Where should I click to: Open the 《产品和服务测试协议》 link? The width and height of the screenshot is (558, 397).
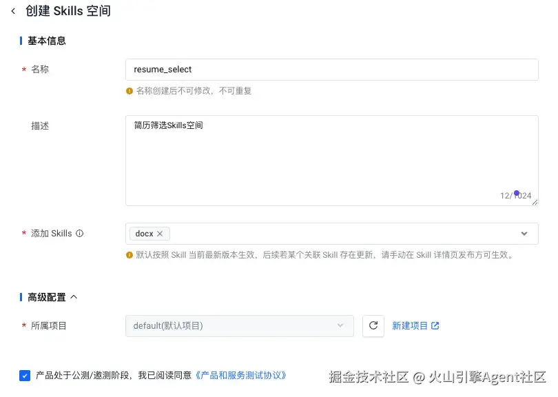point(240,376)
